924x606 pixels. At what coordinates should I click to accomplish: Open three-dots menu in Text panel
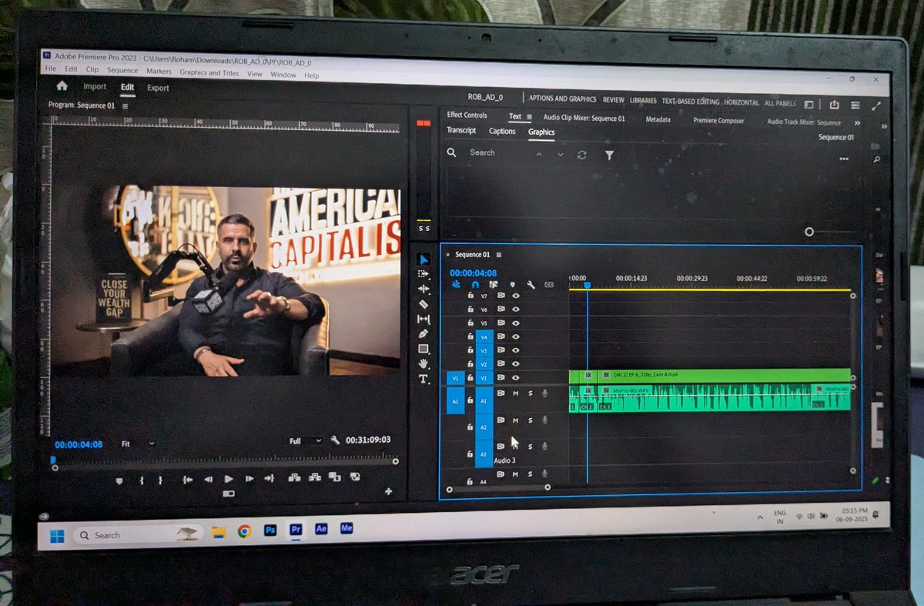tap(843, 159)
